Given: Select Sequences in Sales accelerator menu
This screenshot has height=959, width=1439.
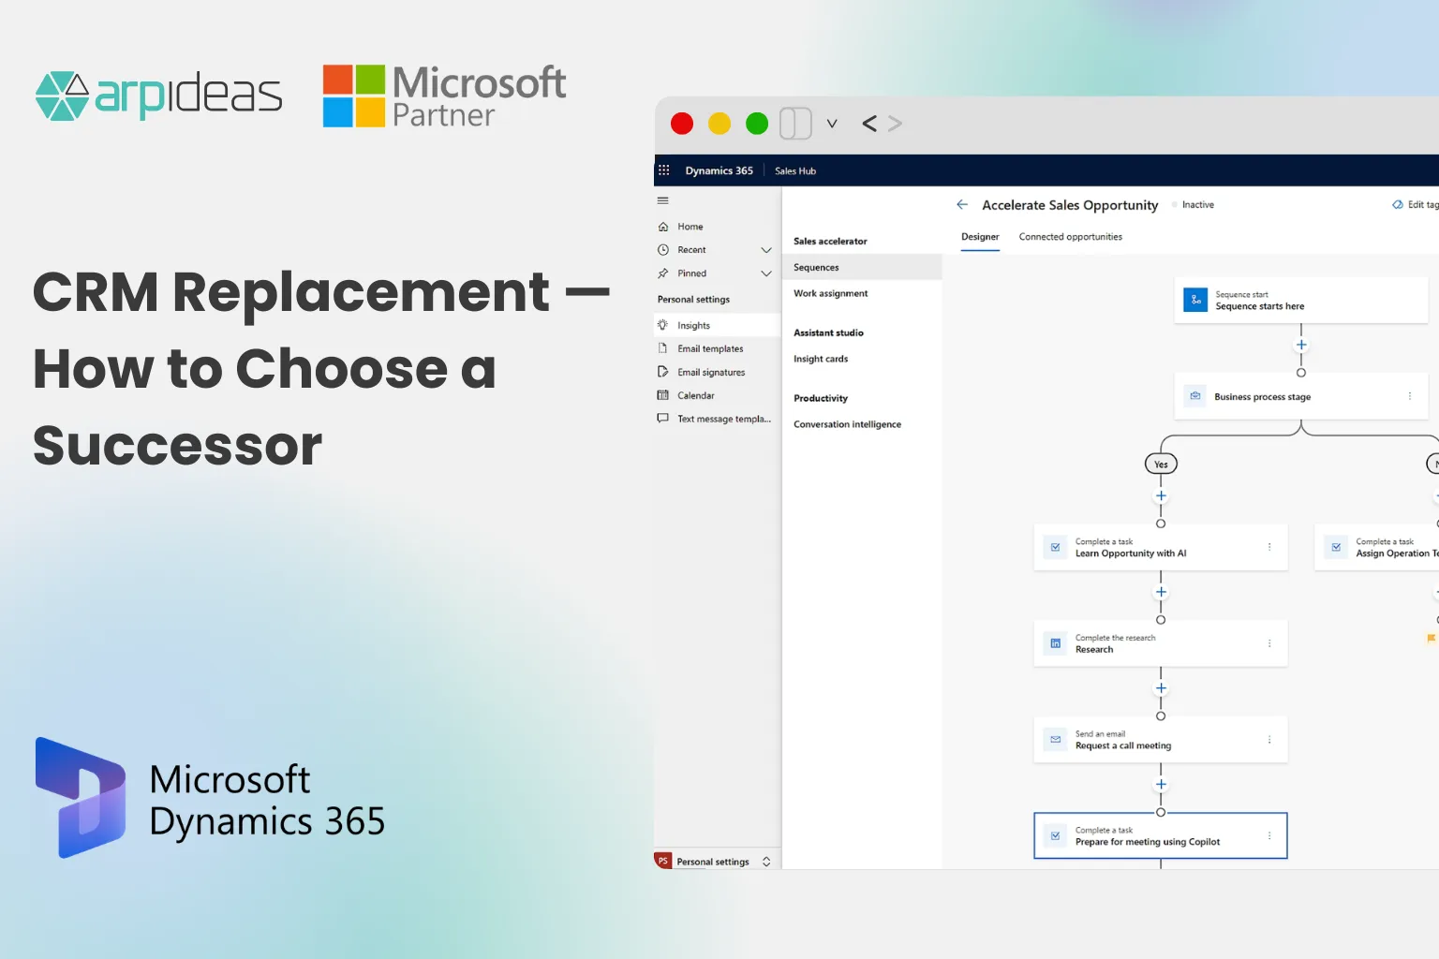Looking at the screenshot, I should click(x=862, y=267).
